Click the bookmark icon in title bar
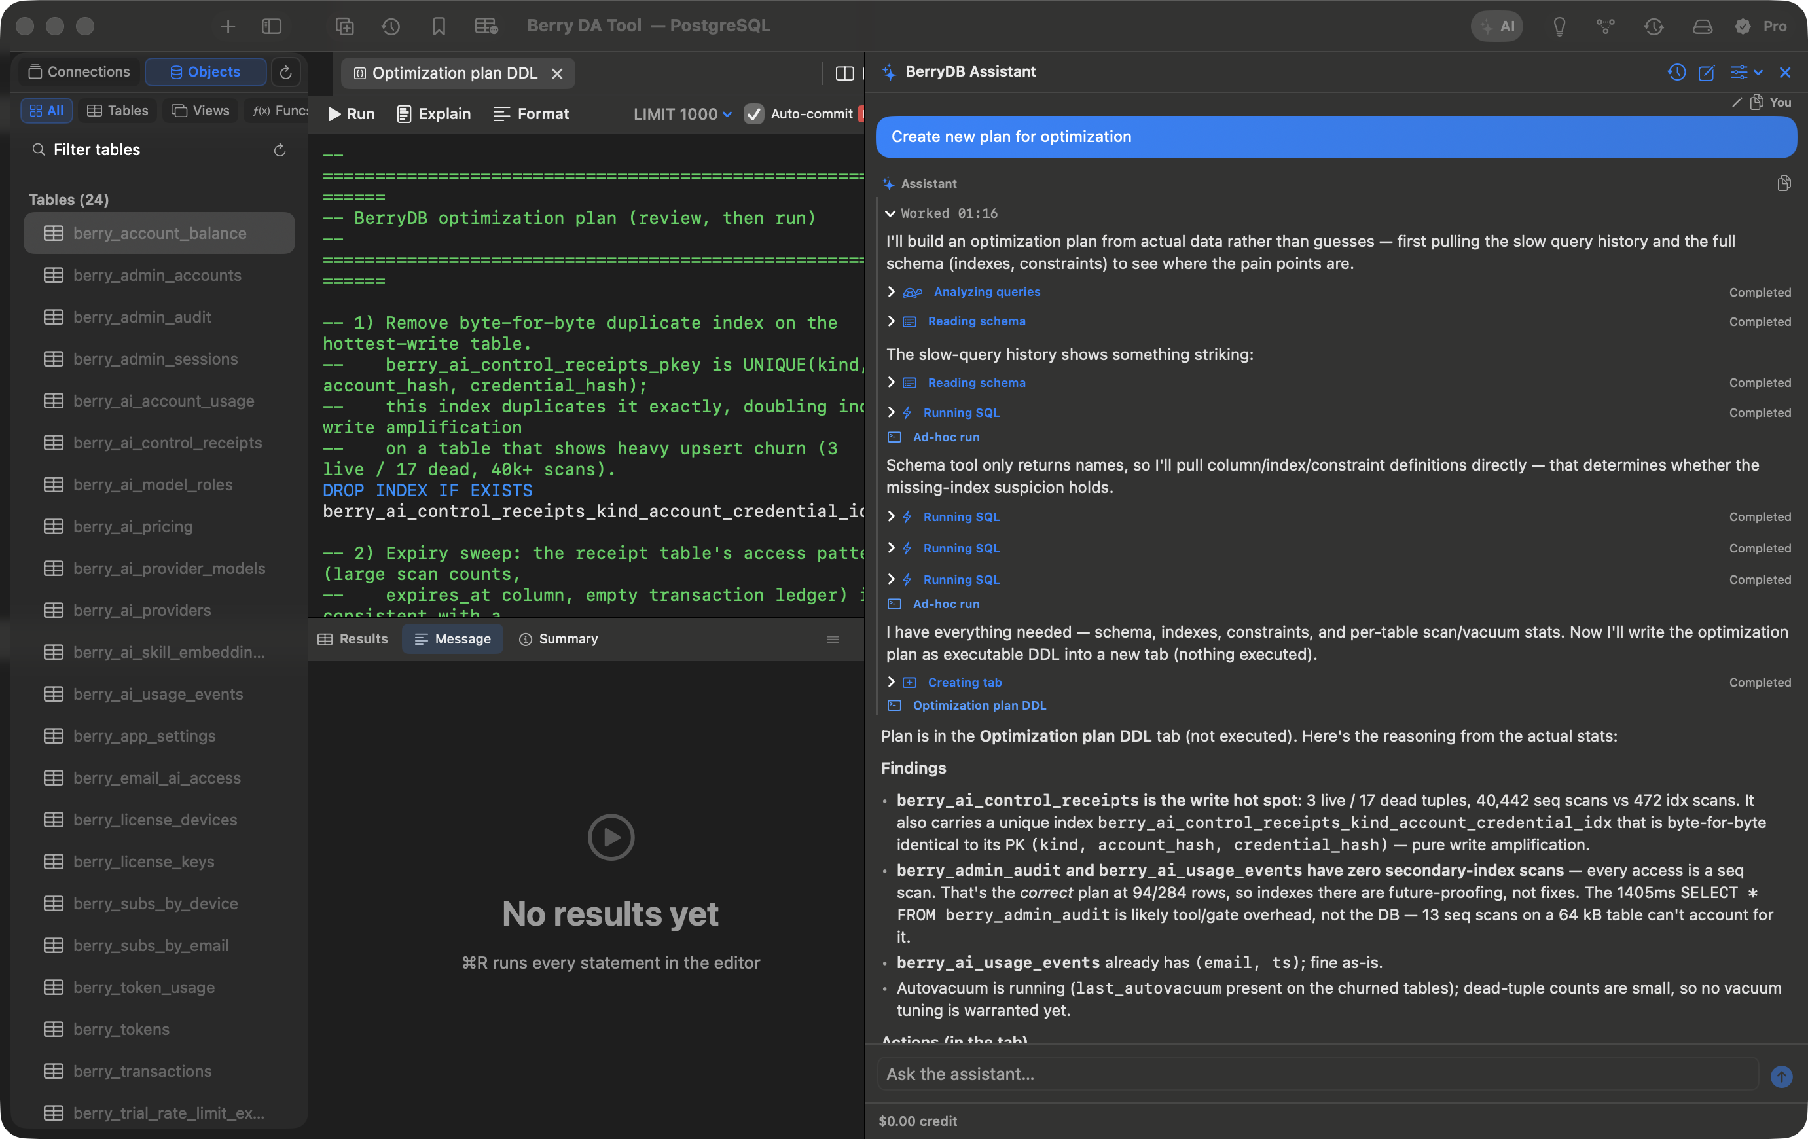1808x1139 pixels. pos(439,26)
